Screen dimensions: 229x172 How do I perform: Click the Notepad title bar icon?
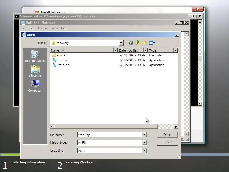23,23
